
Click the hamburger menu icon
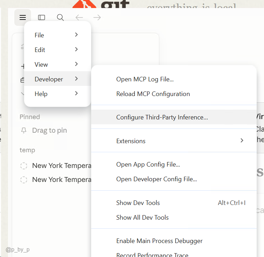(23, 17)
